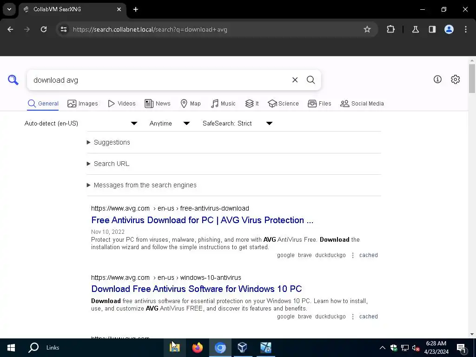Open Windows Security tray icon
The height and width of the screenshot is (357, 476).
coord(394,348)
